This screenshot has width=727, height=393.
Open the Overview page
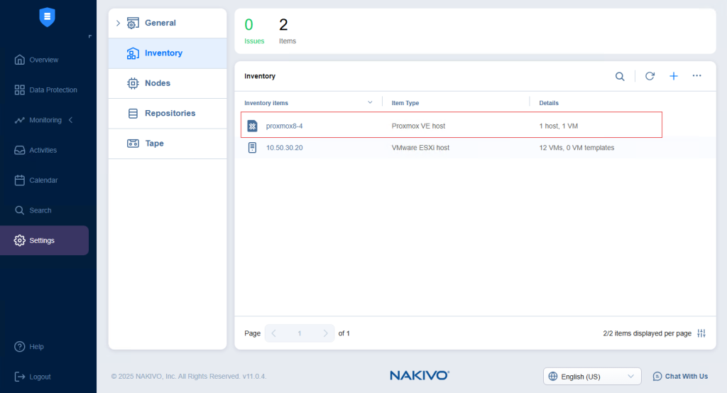click(x=44, y=60)
